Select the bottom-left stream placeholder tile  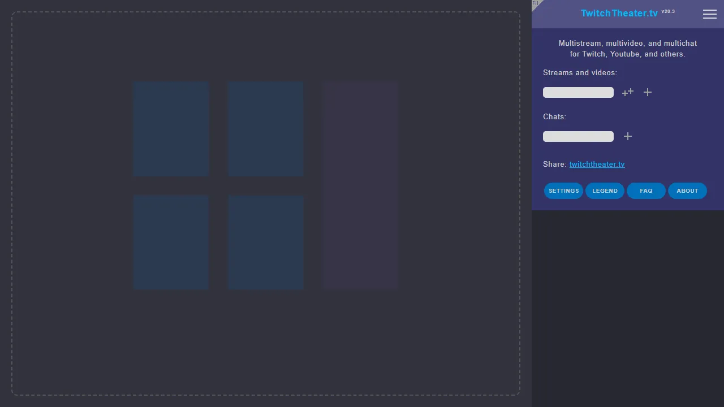[x=171, y=242]
